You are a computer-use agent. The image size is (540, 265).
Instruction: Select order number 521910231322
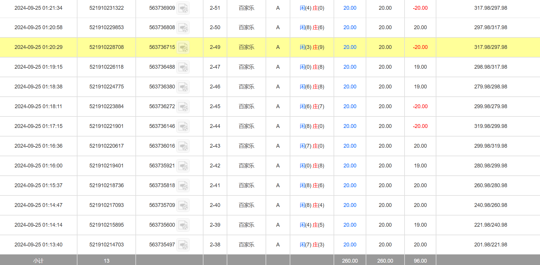[106, 8]
